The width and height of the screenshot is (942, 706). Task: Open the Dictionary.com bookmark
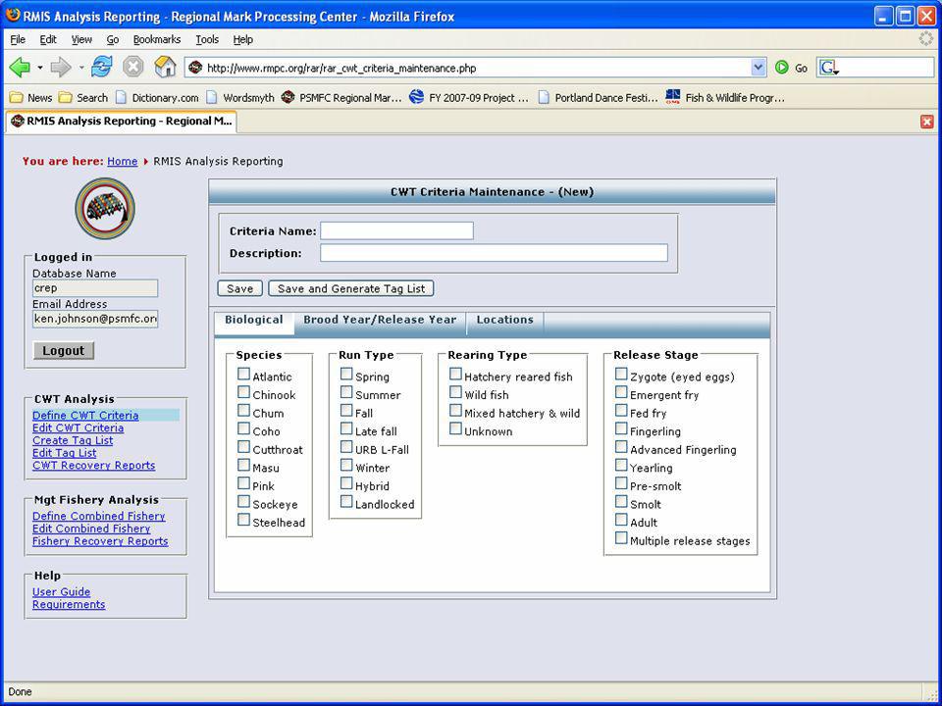tap(157, 98)
